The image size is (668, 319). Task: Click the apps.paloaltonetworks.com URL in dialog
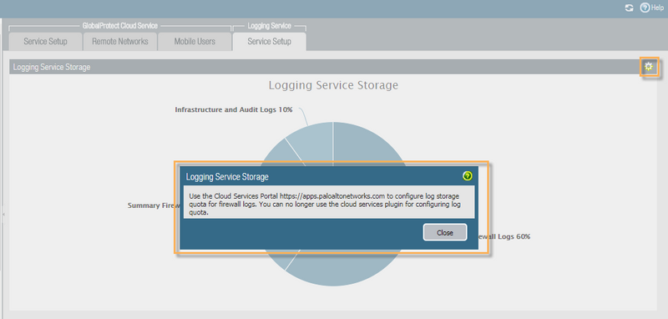[332, 196]
